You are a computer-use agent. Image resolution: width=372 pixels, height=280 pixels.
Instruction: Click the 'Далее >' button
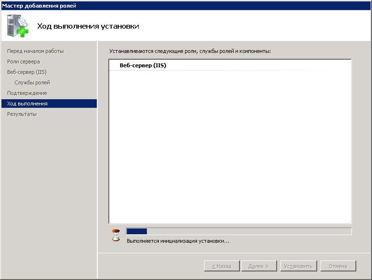[x=259, y=266]
